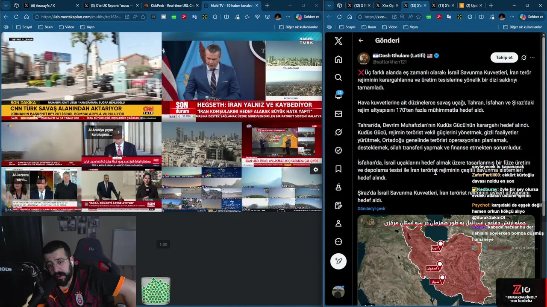Click home button in left browser

point(26,17)
